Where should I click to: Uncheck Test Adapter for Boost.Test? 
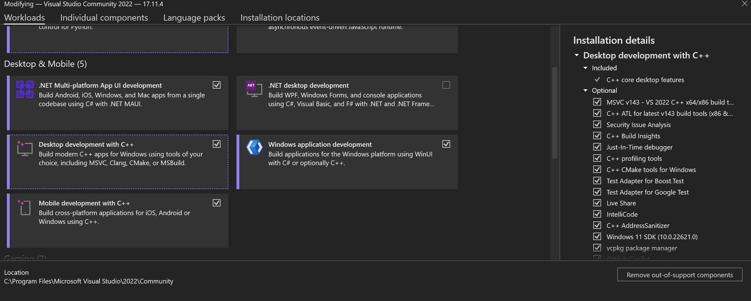597,181
